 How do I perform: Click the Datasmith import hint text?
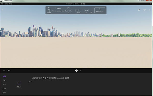pyautogui.click(x=51, y=78)
